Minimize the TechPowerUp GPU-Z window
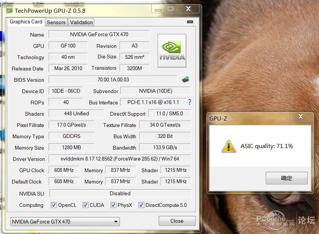Screen dimensions: 319x234 [x=158, y=9]
